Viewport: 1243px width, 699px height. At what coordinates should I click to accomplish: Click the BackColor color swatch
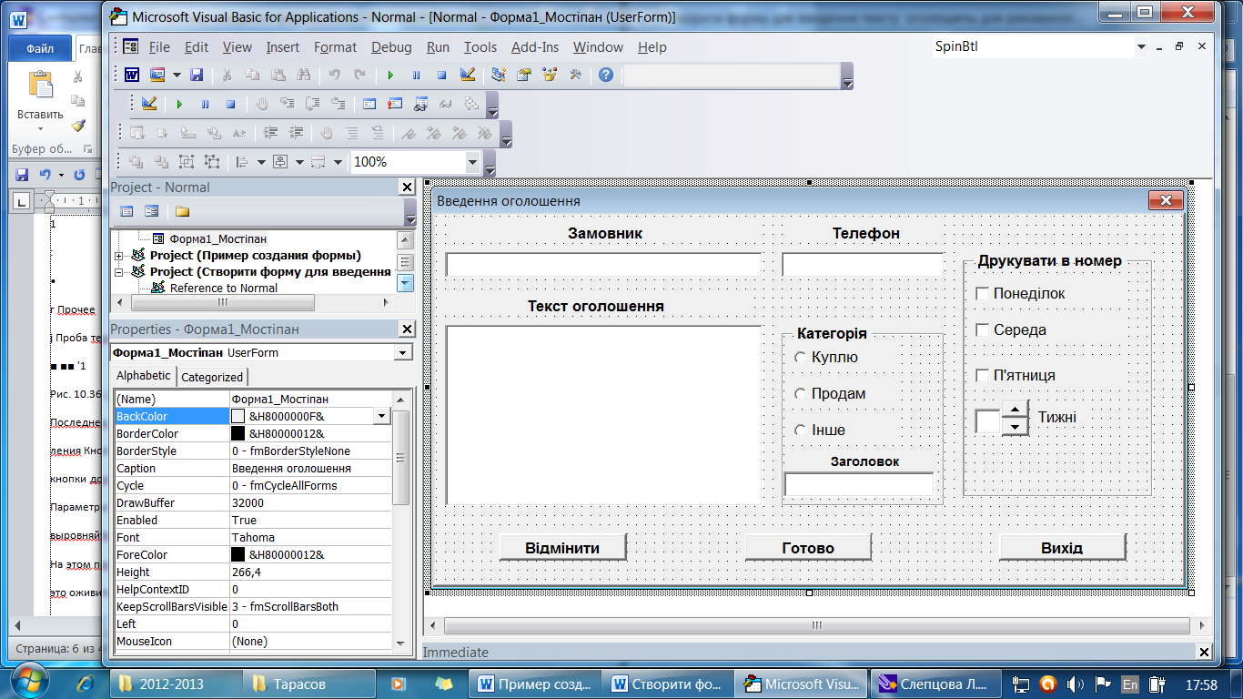click(237, 416)
